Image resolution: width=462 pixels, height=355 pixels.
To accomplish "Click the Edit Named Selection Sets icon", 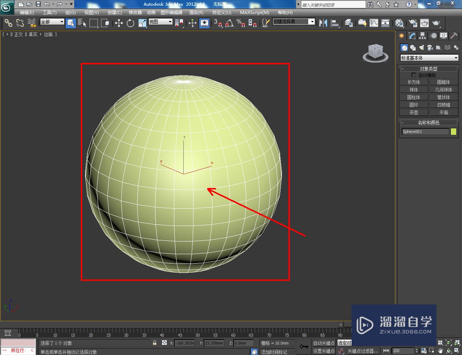I will [x=266, y=23].
